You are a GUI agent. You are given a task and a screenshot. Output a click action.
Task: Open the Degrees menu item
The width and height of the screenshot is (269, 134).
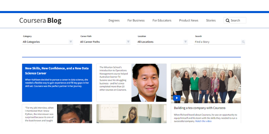click(114, 20)
